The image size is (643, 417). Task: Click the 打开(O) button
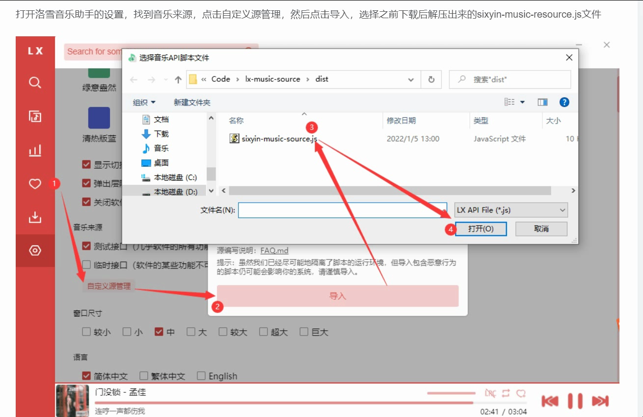(481, 229)
